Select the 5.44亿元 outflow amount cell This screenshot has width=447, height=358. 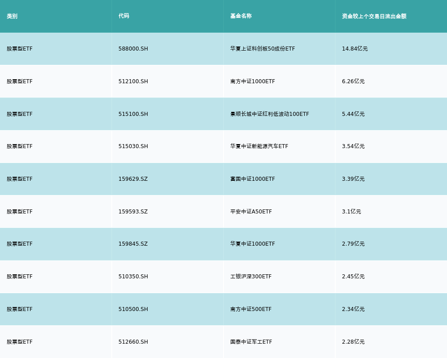point(353,114)
